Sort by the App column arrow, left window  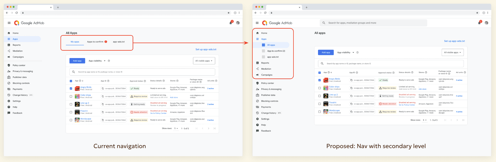pos(83,81)
